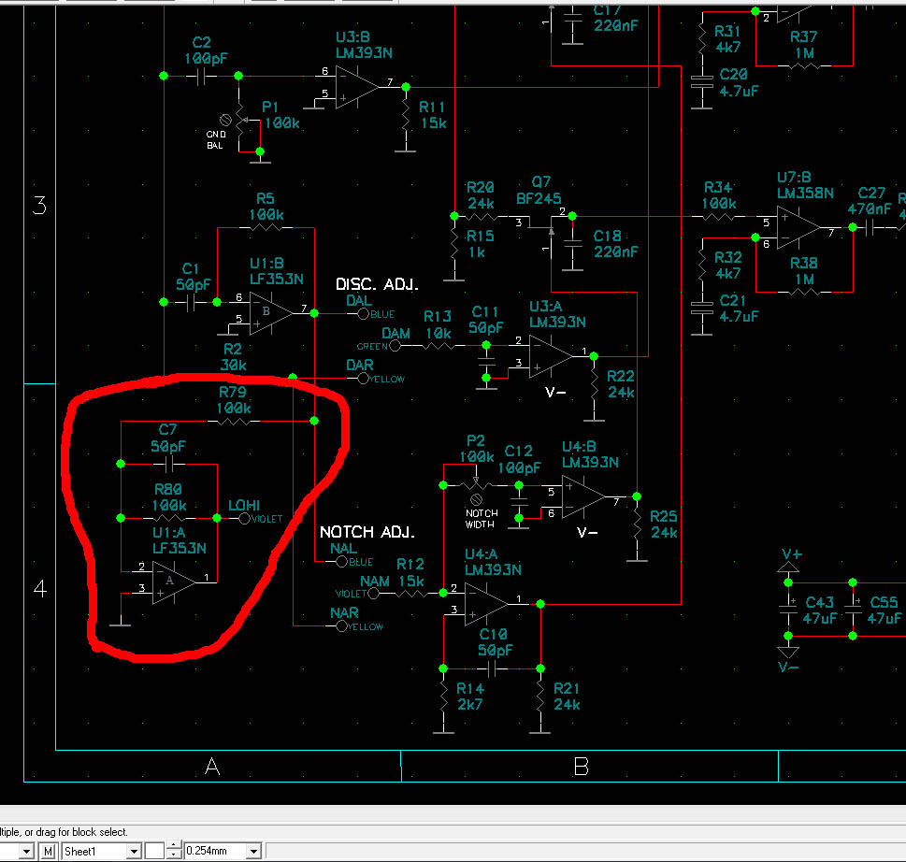Image resolution: width=906 pixels, height=862 pixels.
Task: Select the U1:B LF353N op-amp symbol
Action: [271, 313]
